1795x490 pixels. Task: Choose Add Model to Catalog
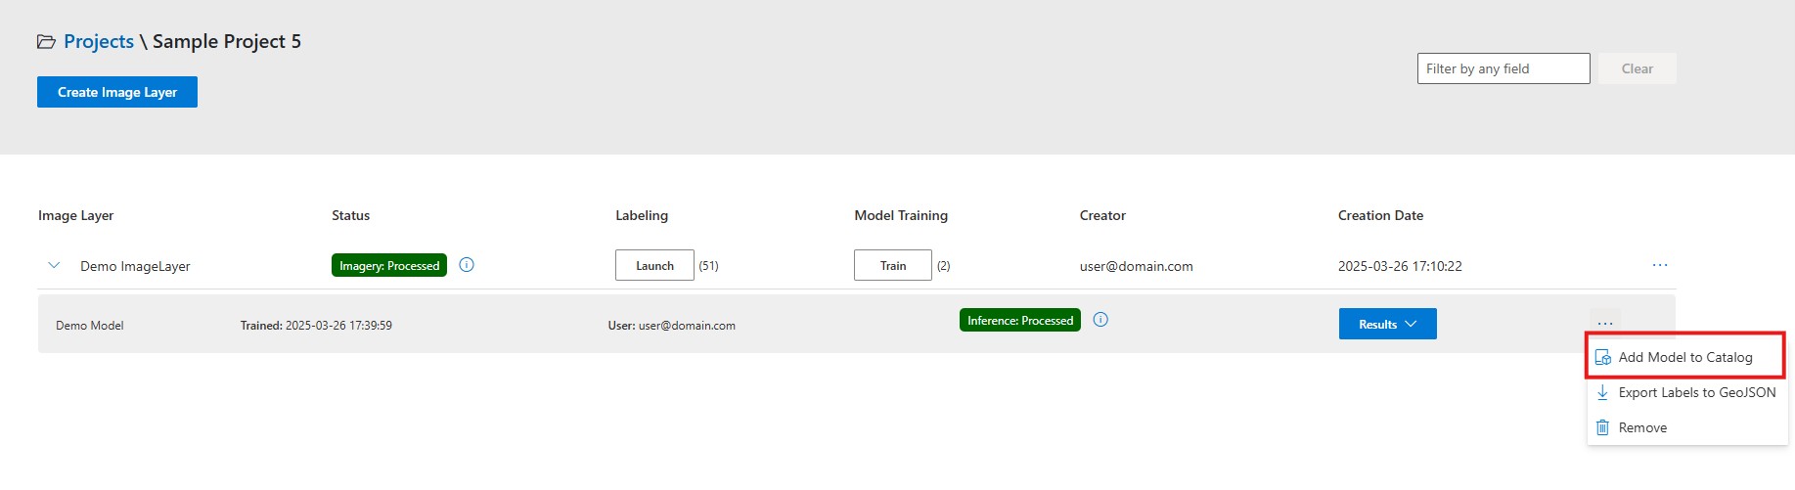coord(1686,357)
